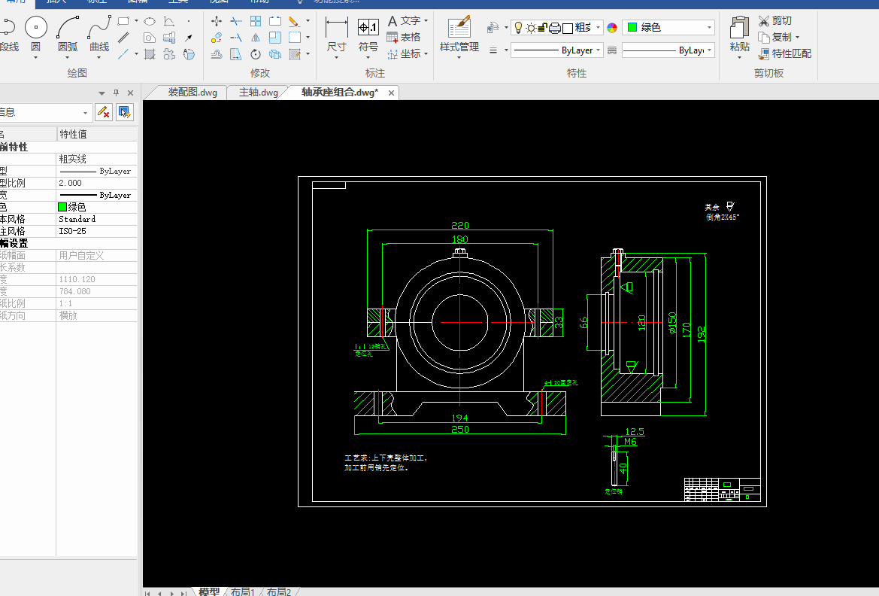Open 样式管理 (style manager)
This screenshot has width=879, height=596.
[x=459, y=29]
